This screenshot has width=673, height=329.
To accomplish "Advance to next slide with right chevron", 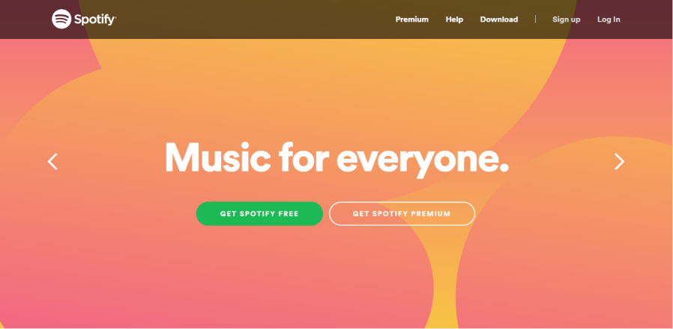I will pos(619,162).
